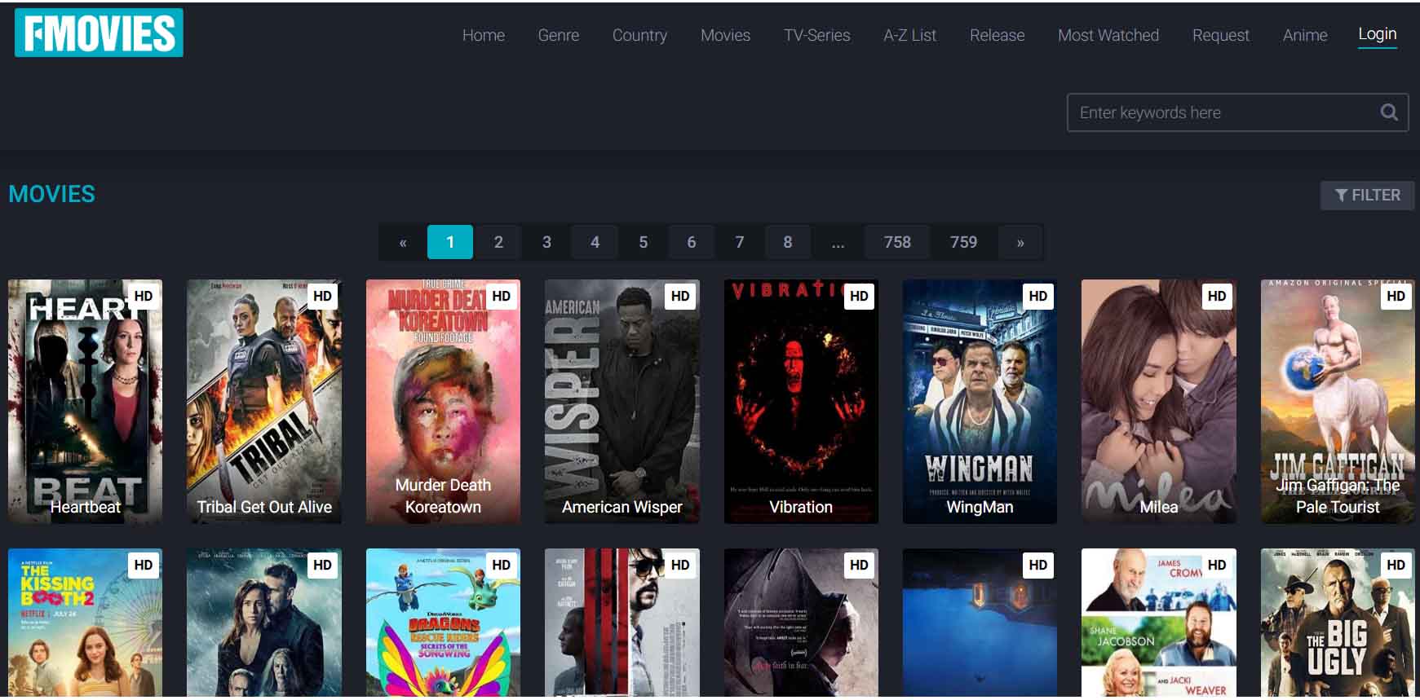
Task: Go to page 8
Action: click(787, 242)
